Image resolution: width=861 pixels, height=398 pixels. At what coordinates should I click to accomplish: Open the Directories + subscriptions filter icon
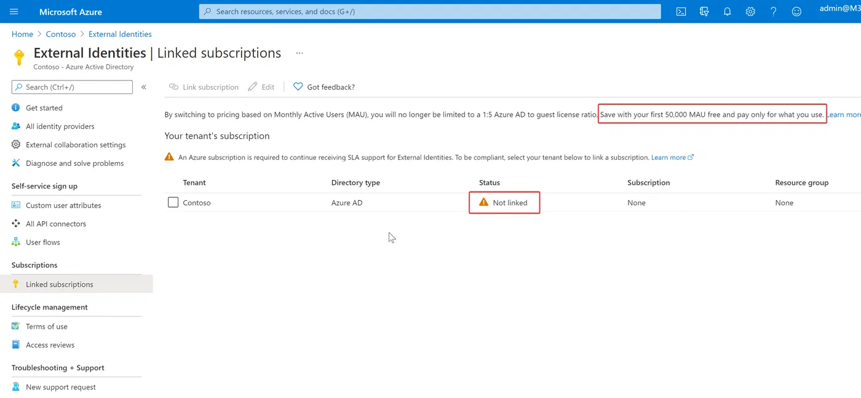[x=704, y=12]
